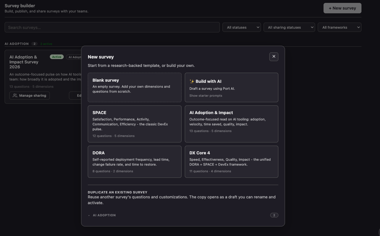The image size is (380, 236).
Task: Click the '2 active' label
Action: click(x=46, y=44)
